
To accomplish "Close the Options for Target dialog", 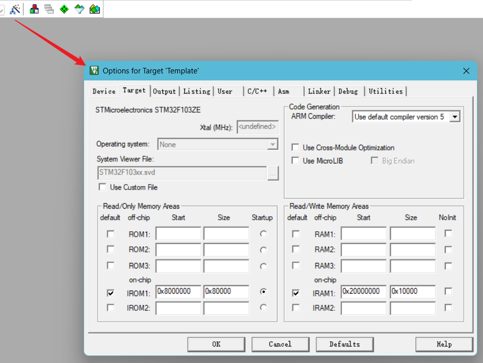I will coord(466,71).
